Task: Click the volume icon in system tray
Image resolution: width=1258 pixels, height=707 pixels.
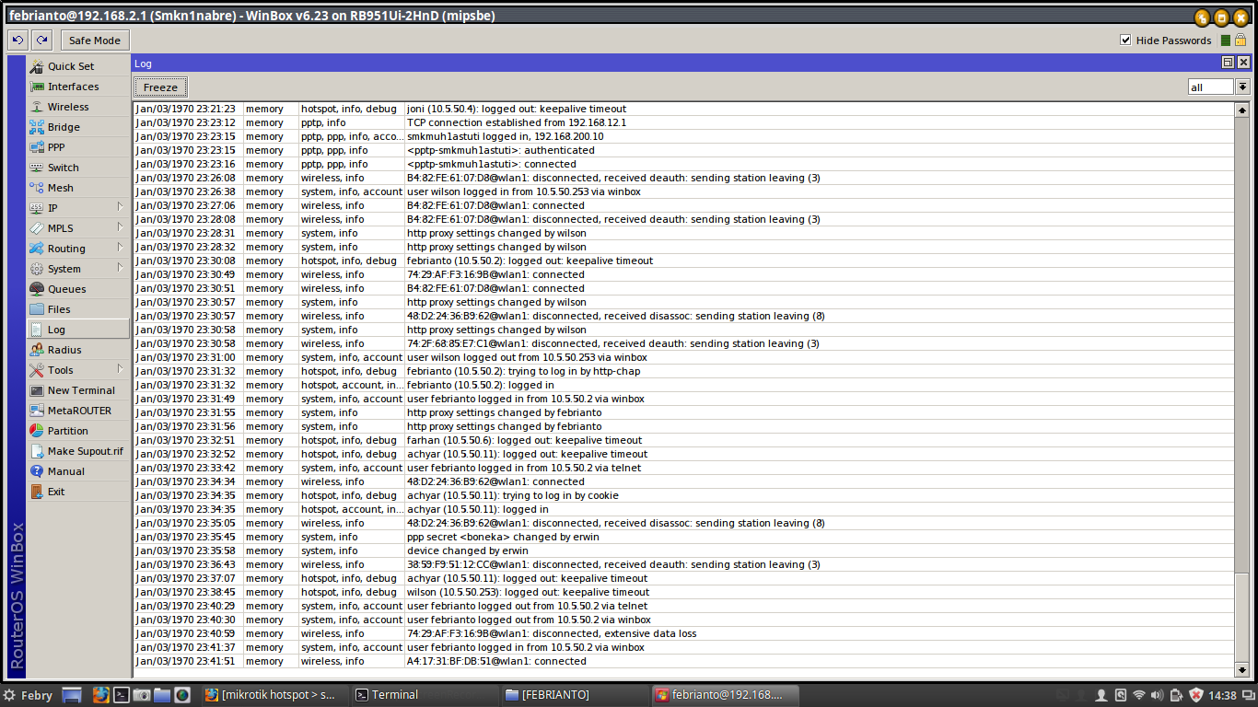Action: [1158, 695]
